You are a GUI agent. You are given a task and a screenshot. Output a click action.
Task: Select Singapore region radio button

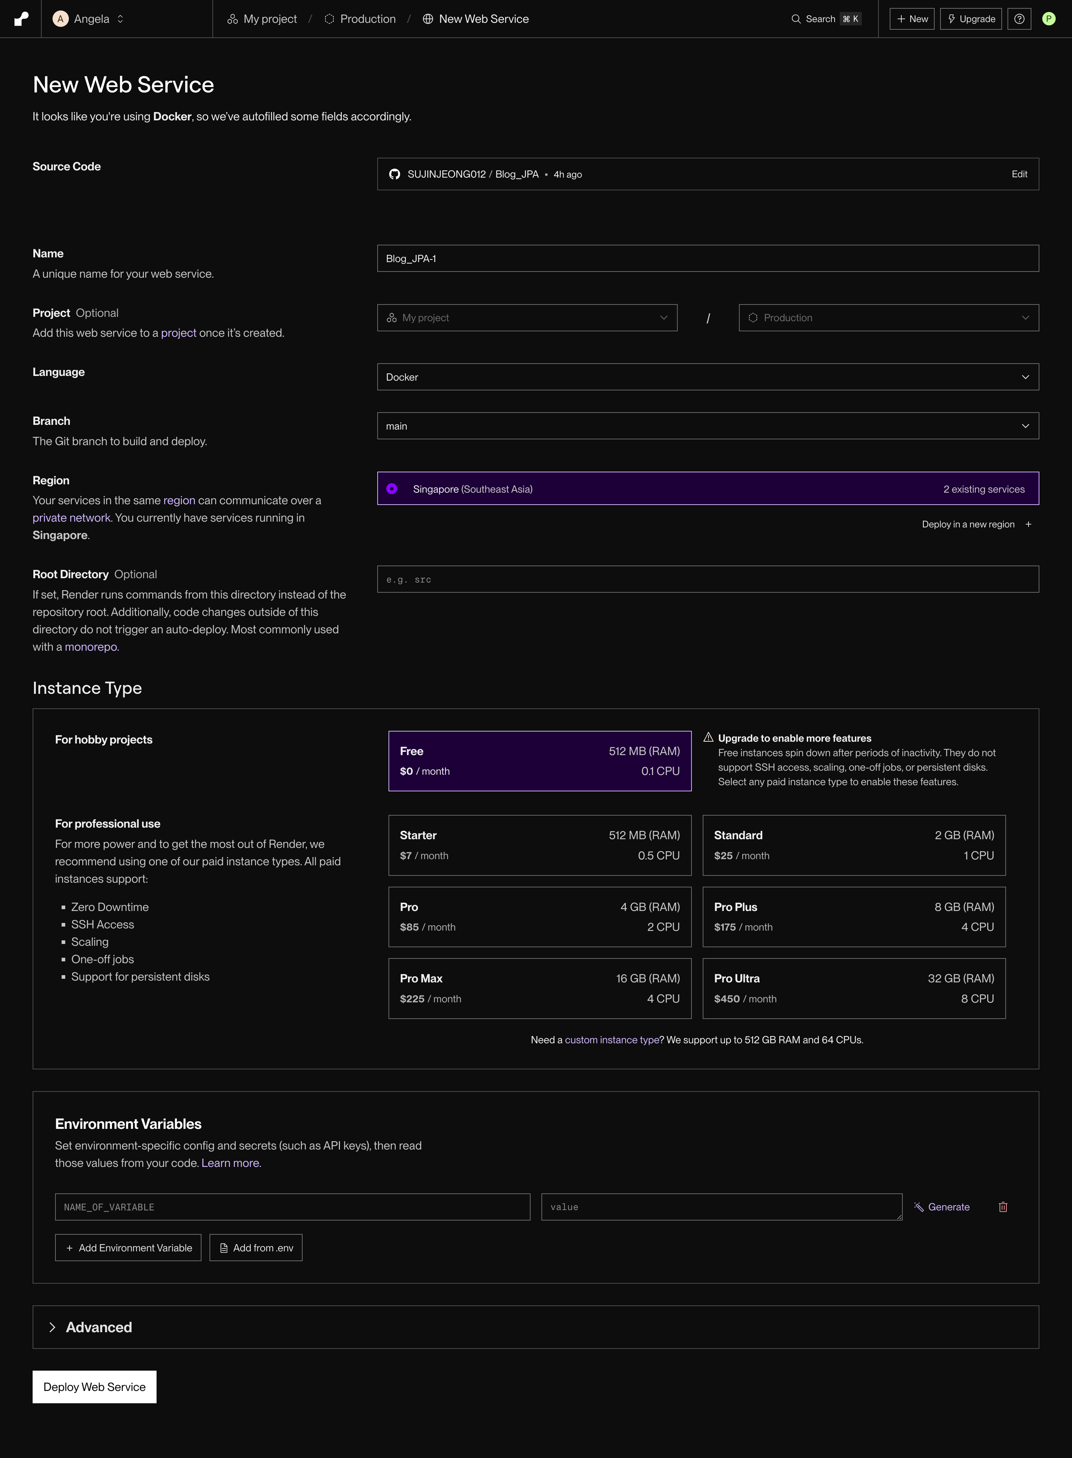pos(392,489)
